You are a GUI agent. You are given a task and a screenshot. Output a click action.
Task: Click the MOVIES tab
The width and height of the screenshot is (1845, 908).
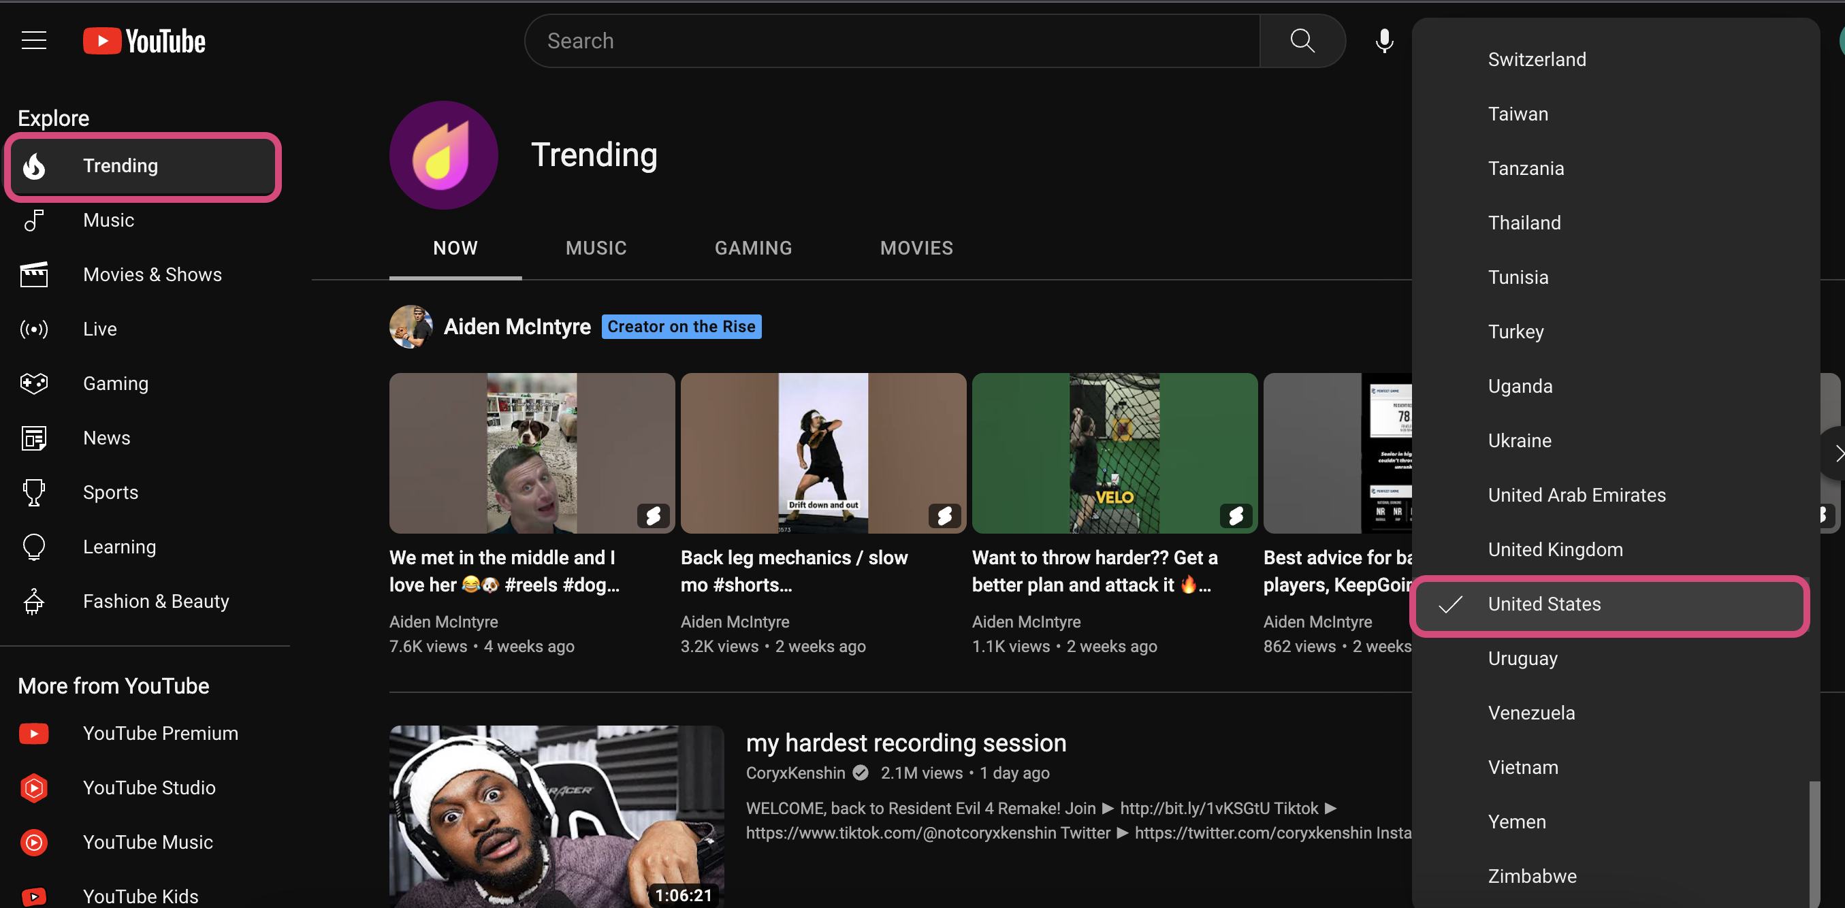click(916, 247)
